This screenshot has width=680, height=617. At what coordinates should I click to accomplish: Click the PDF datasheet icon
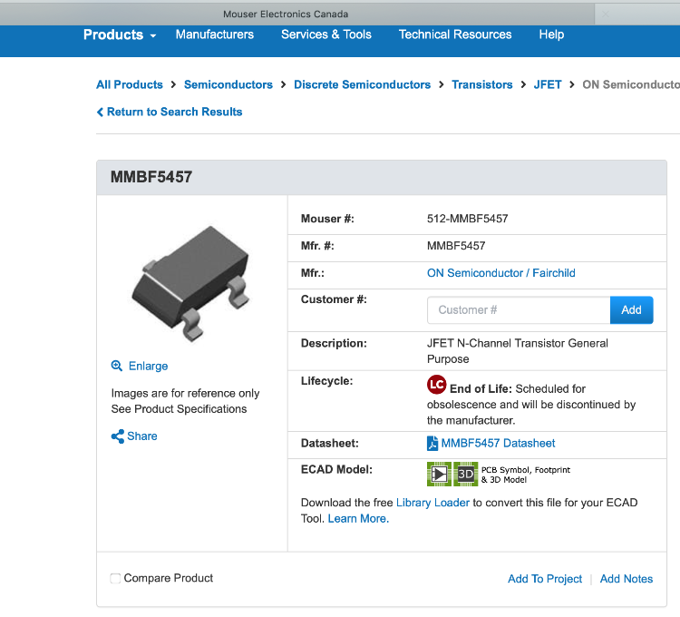point(432,444)
